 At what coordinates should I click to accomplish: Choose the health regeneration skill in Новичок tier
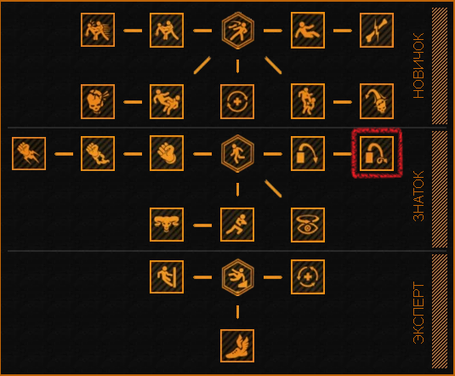237,101
